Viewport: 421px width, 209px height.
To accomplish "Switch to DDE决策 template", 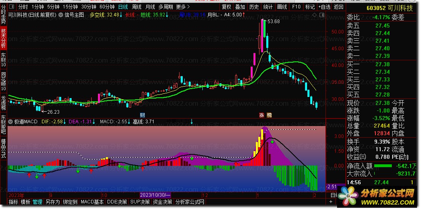I will pos(117,202).
